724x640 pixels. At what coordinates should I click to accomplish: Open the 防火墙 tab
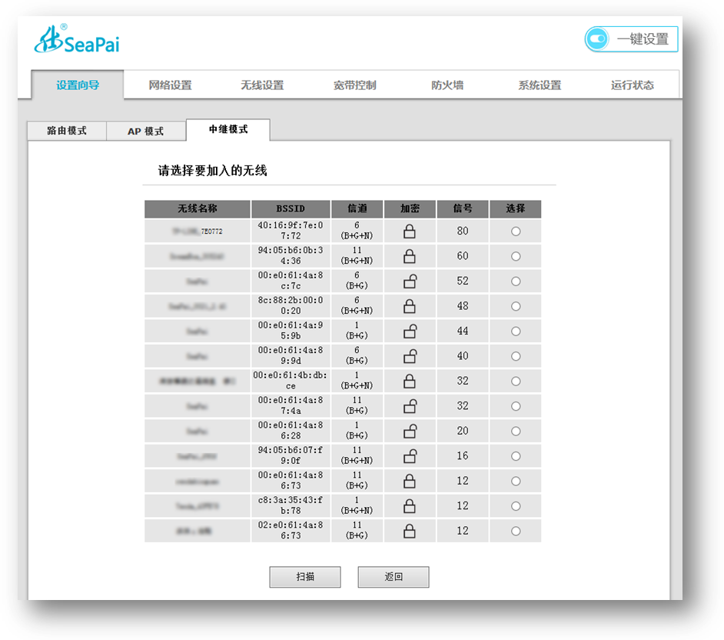447,85
